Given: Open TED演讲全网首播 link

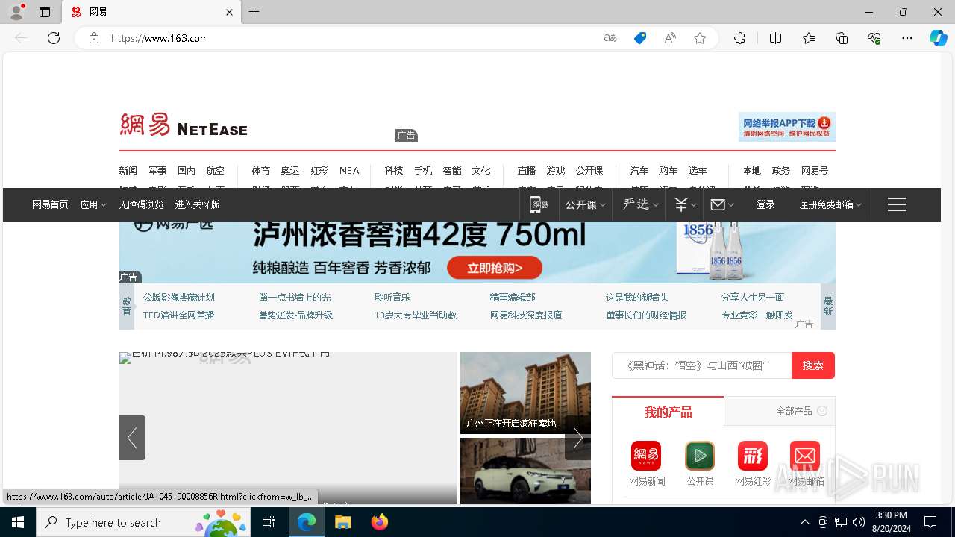Looking at the screenshot, I should 179,315.
